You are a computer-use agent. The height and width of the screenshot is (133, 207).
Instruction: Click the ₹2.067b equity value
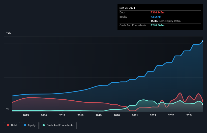point(156,17)
